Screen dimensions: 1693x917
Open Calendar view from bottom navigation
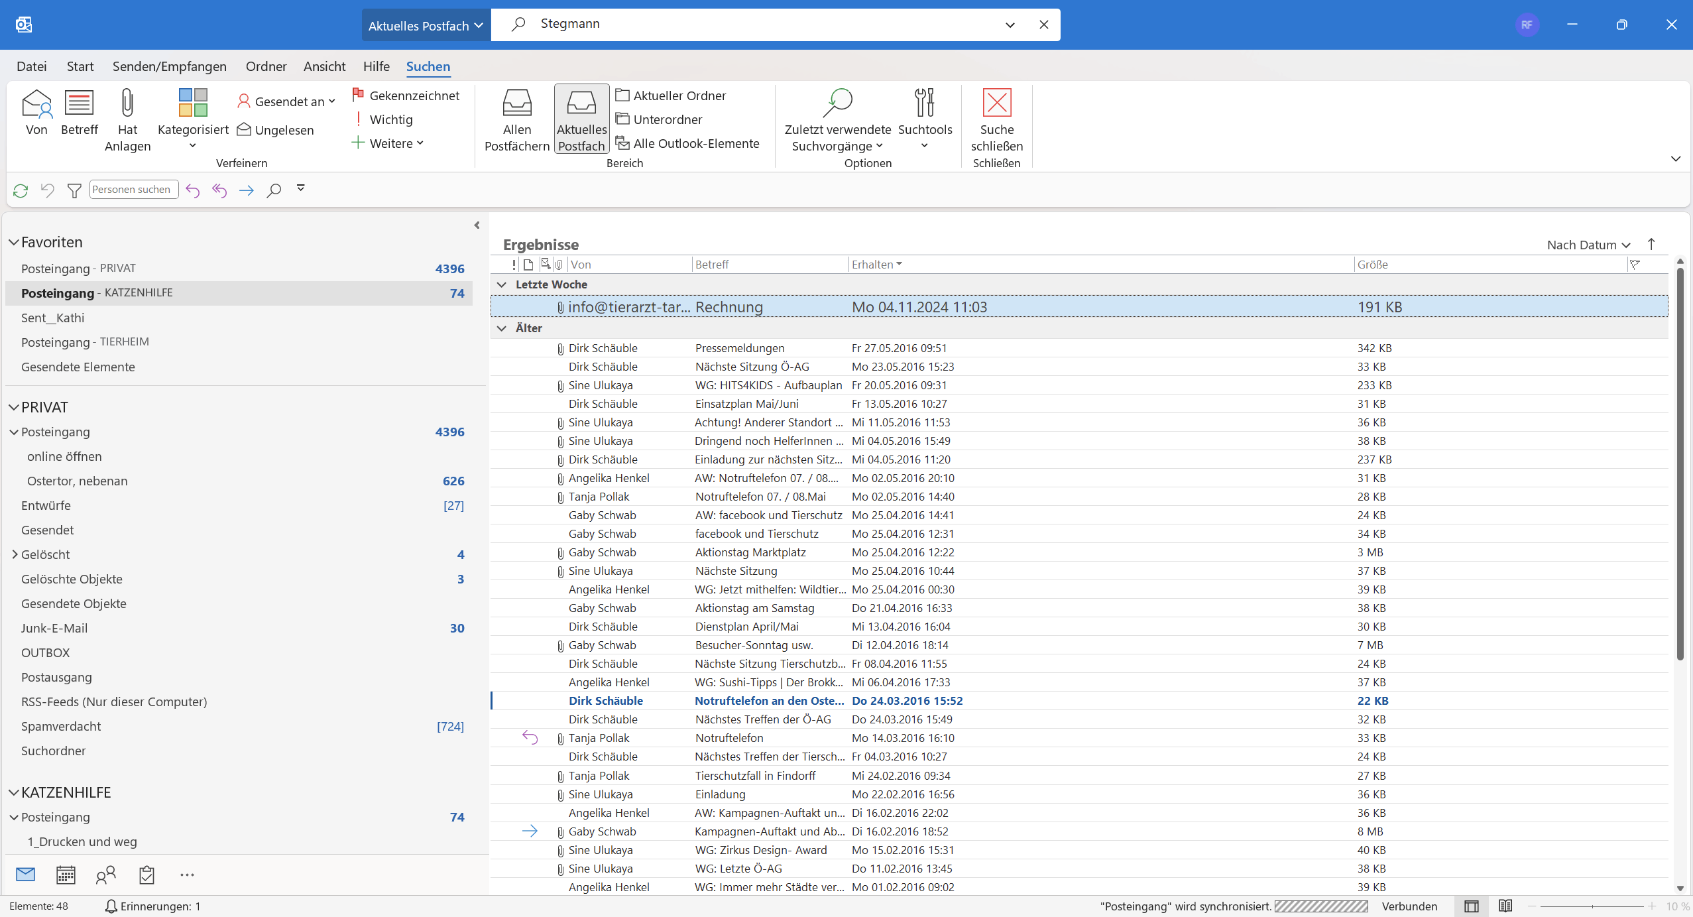pos(66,875)
